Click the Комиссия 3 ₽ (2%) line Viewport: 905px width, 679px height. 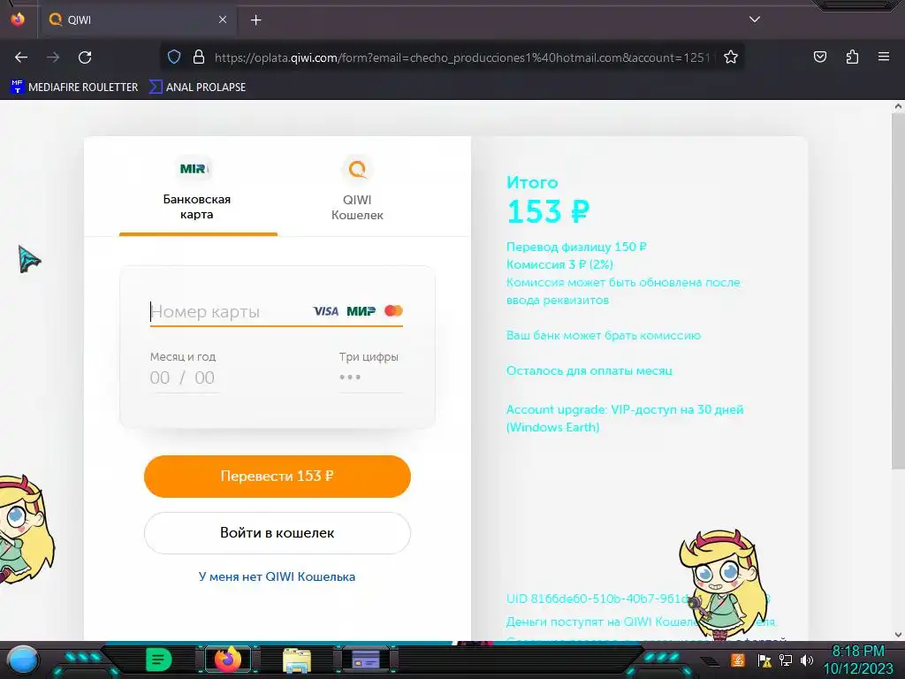(x=559, y=264)
